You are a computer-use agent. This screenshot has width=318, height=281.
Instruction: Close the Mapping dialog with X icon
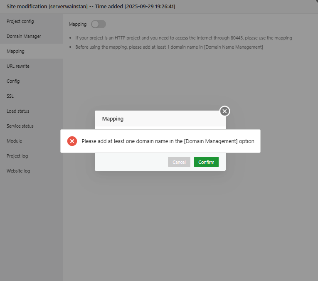pos(224,111)
